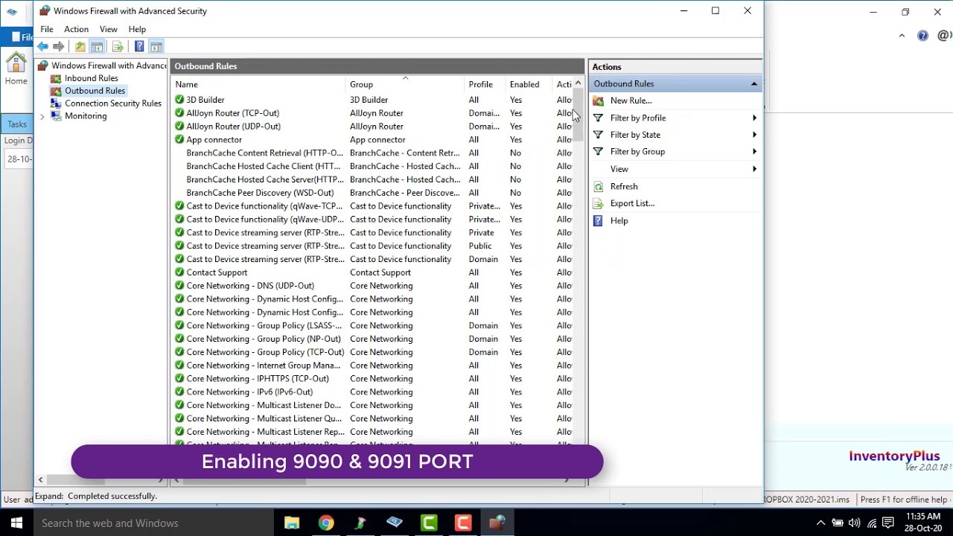
Task: Click the Filter by Profile funnel icon
Action: tap(598, 118)
